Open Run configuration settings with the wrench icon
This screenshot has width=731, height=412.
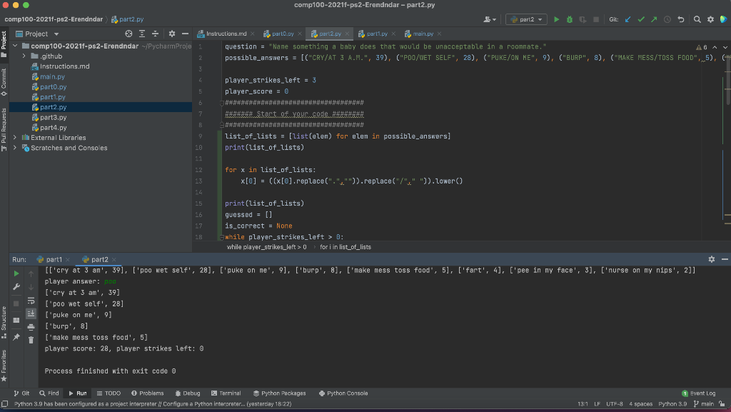[x=16, y=285]
